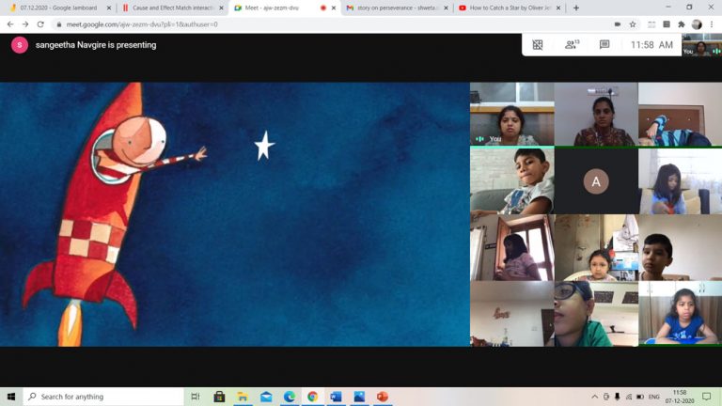Click the address bar URL field
This screenshot has width=722, height=406.
(332, 24)
